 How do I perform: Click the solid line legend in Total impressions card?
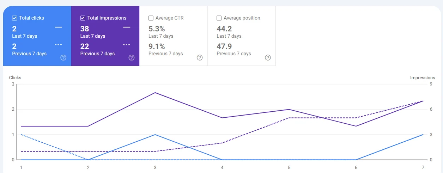(127, 27)
